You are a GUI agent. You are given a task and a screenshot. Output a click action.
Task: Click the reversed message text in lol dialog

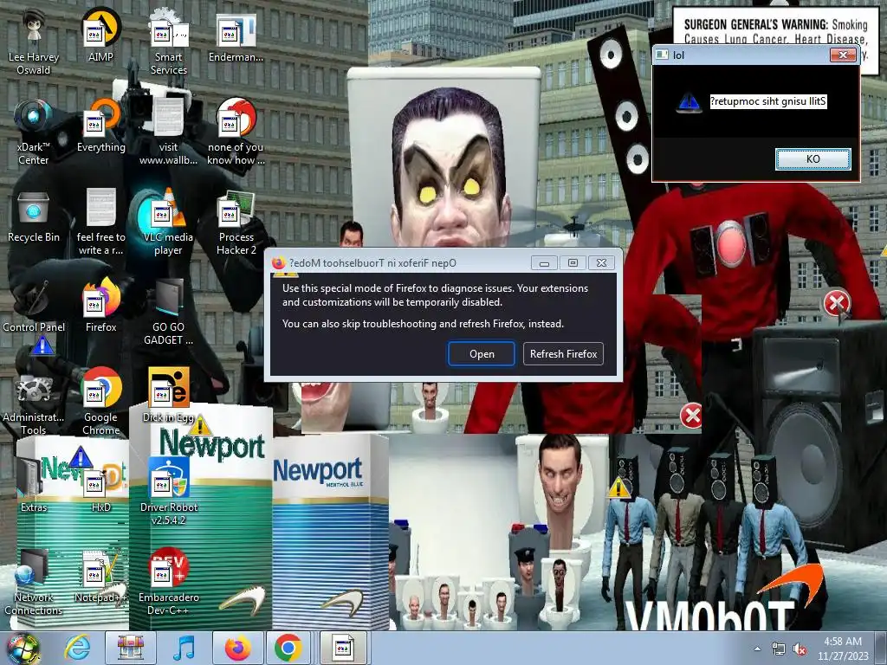768,101
